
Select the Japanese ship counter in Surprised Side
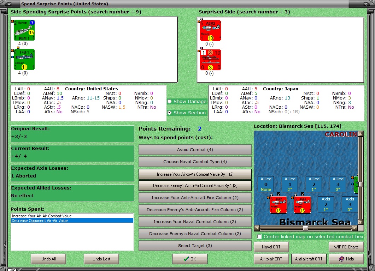point(210,60)
